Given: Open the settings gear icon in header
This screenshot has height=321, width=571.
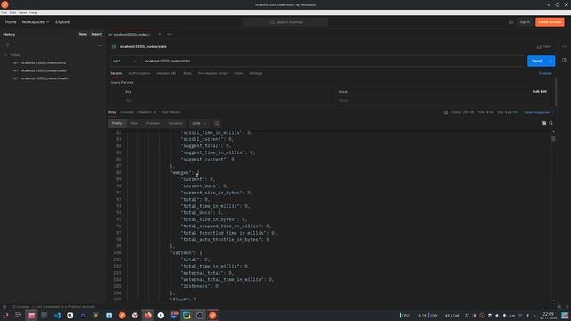Looking at the screenshot, I should 511,22.
